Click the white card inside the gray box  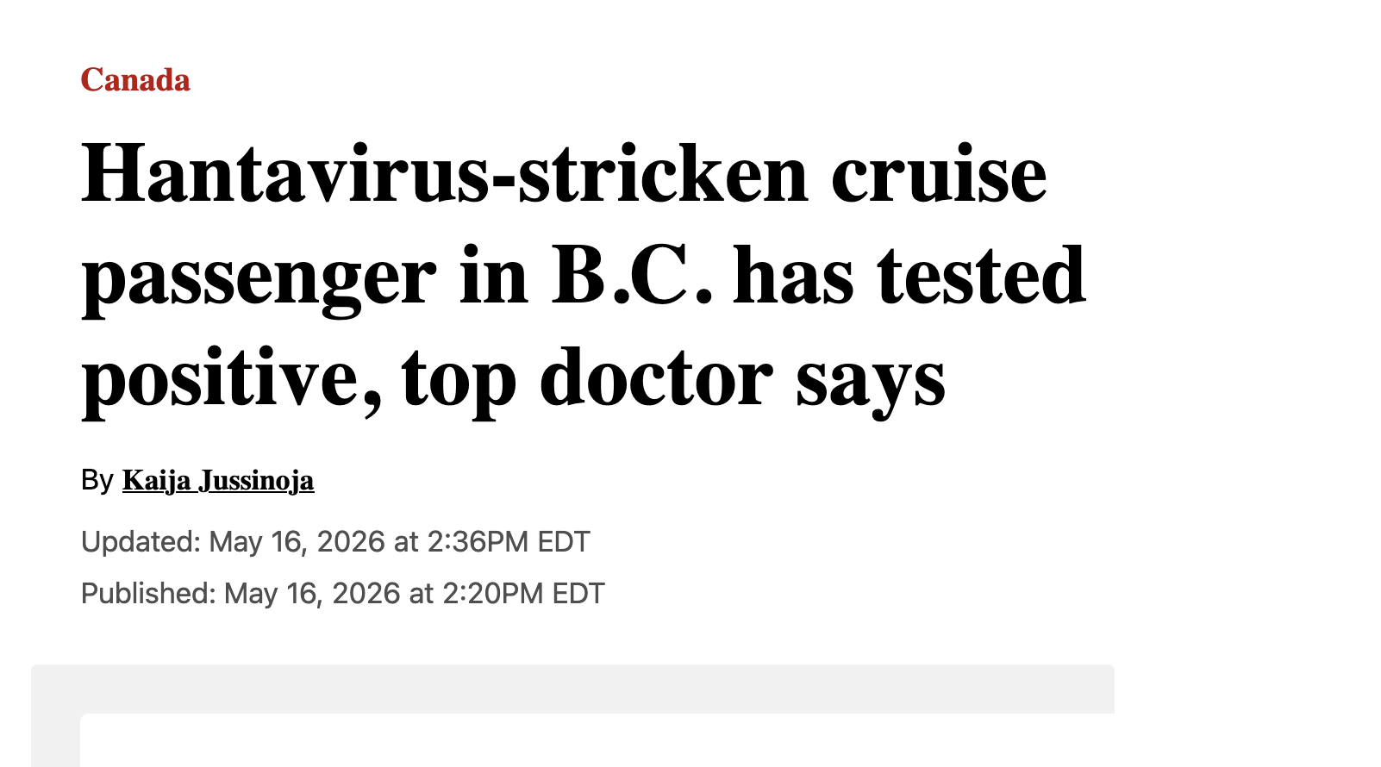[x=597, y=740]
